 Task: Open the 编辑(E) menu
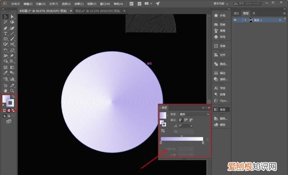coord(28,4)
